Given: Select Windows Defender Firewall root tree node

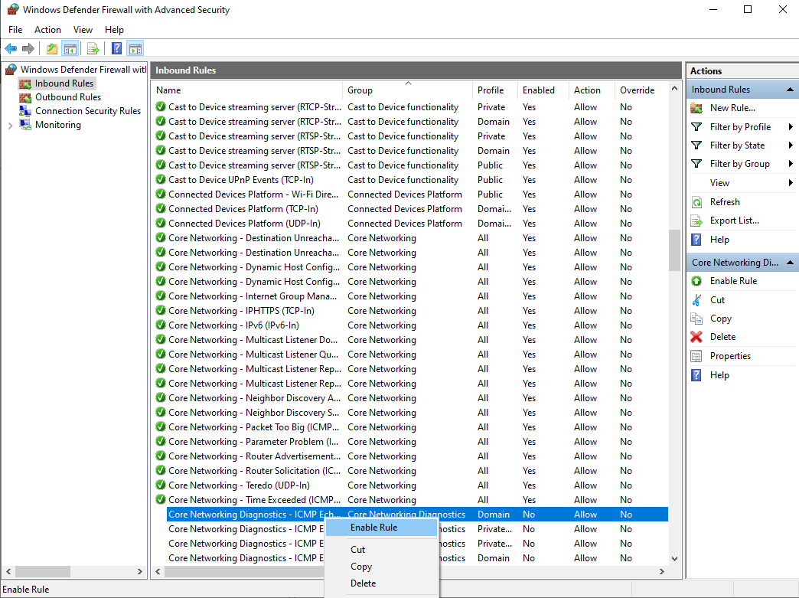Looking at the screenshot, I should (83, 70).
